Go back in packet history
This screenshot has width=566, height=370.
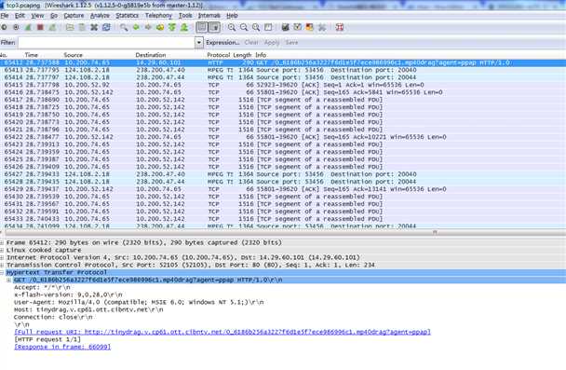(x=136, y=27)
